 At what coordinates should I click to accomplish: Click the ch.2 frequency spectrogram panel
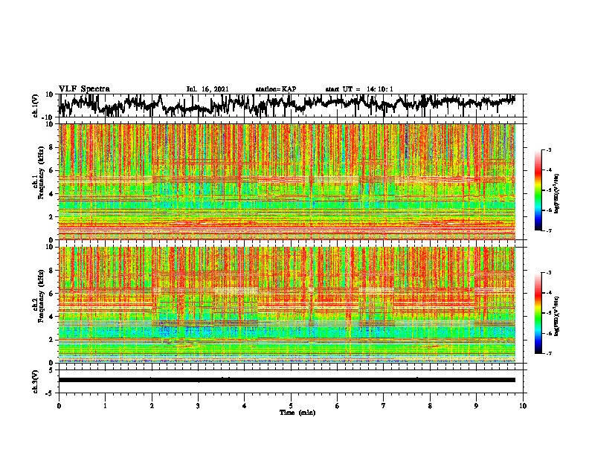287,305
